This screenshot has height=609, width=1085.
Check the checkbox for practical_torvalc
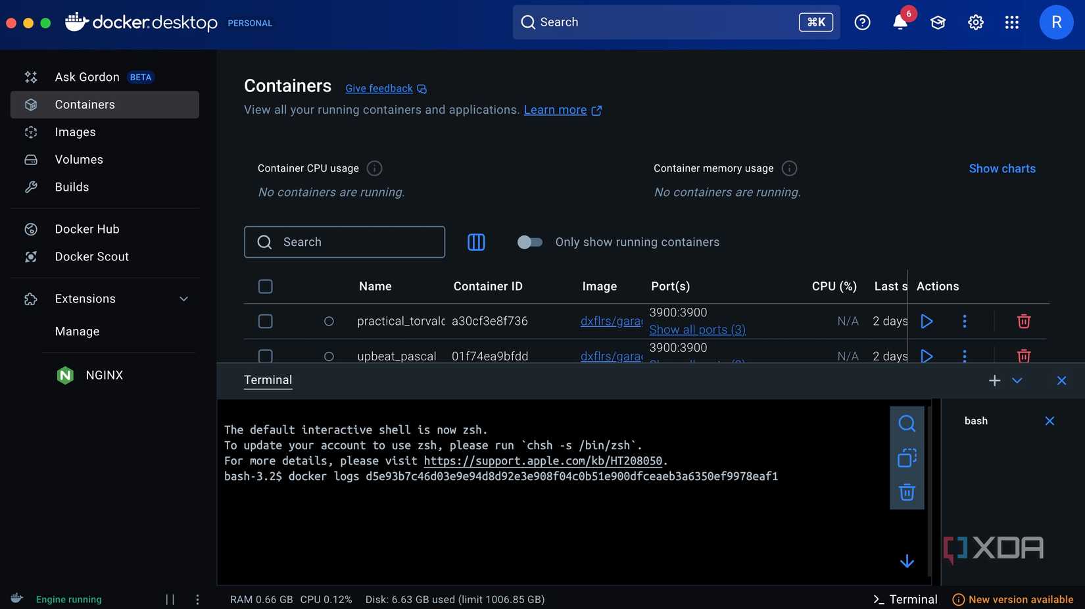(x=265, y=321)
